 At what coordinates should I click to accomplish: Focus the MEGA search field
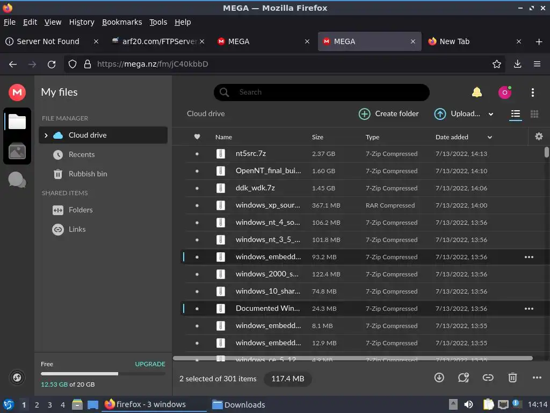[x=321, y=92]
